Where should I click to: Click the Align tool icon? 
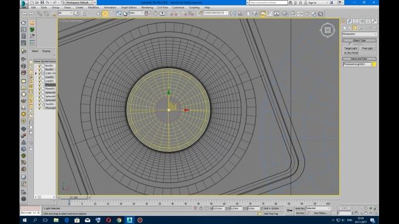[240, 14]
